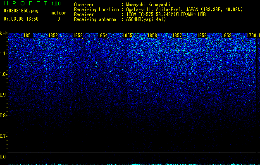Click the 0.8 kHz frequency tick label

pyautogui.click(x=3, y=115)
